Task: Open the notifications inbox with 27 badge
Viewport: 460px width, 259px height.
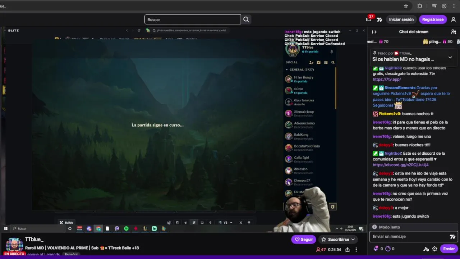Action: coord(369,19)
